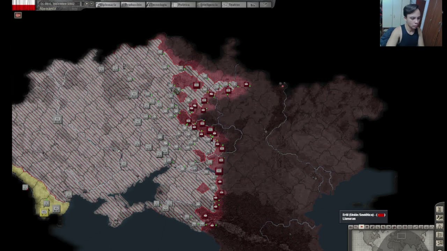Click the hammer tools button on right panel
Screen dimensions: 447x251
coord(440,218)
